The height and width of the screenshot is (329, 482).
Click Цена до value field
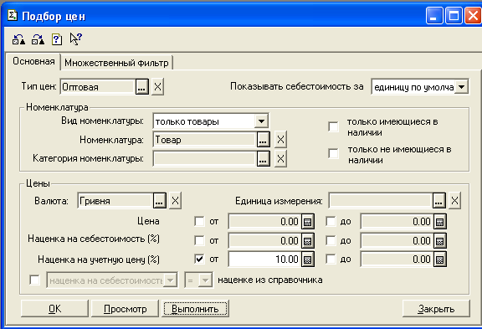[x=397, y=221]
